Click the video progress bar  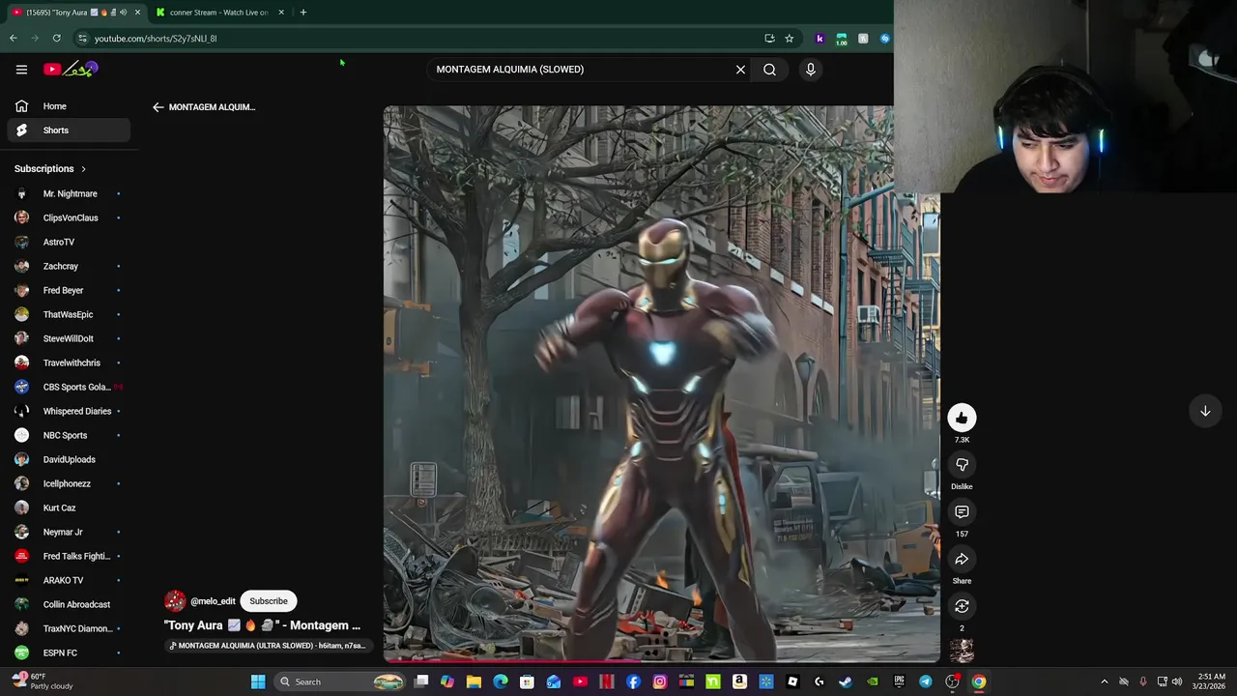click(662, 662)
